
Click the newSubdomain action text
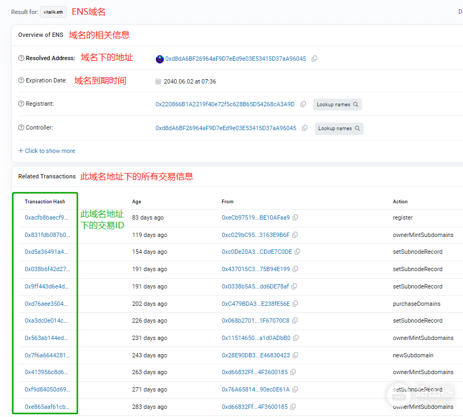pyautogui.click(x=413, y=355)
